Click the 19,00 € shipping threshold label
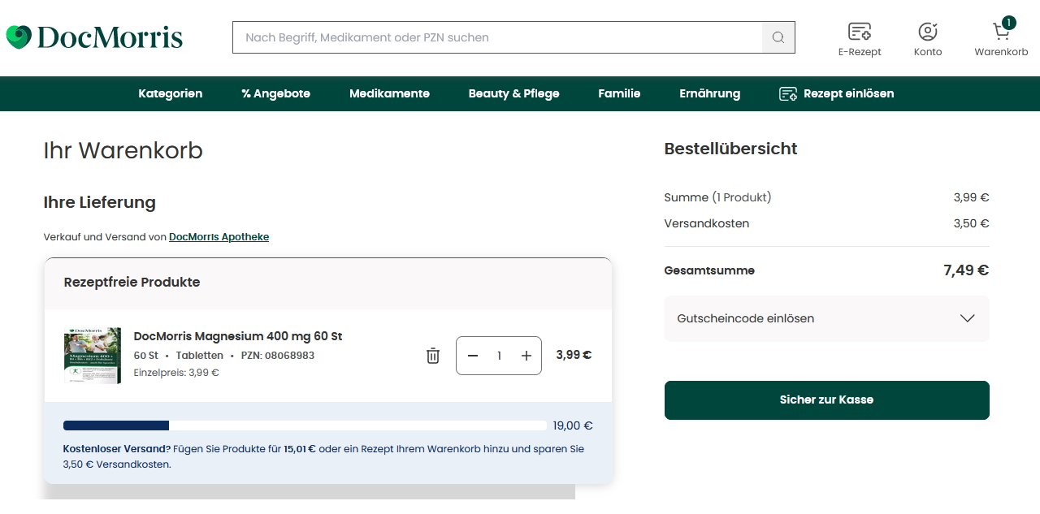This screenshot has width=1040, height=514. pos(573,425)
